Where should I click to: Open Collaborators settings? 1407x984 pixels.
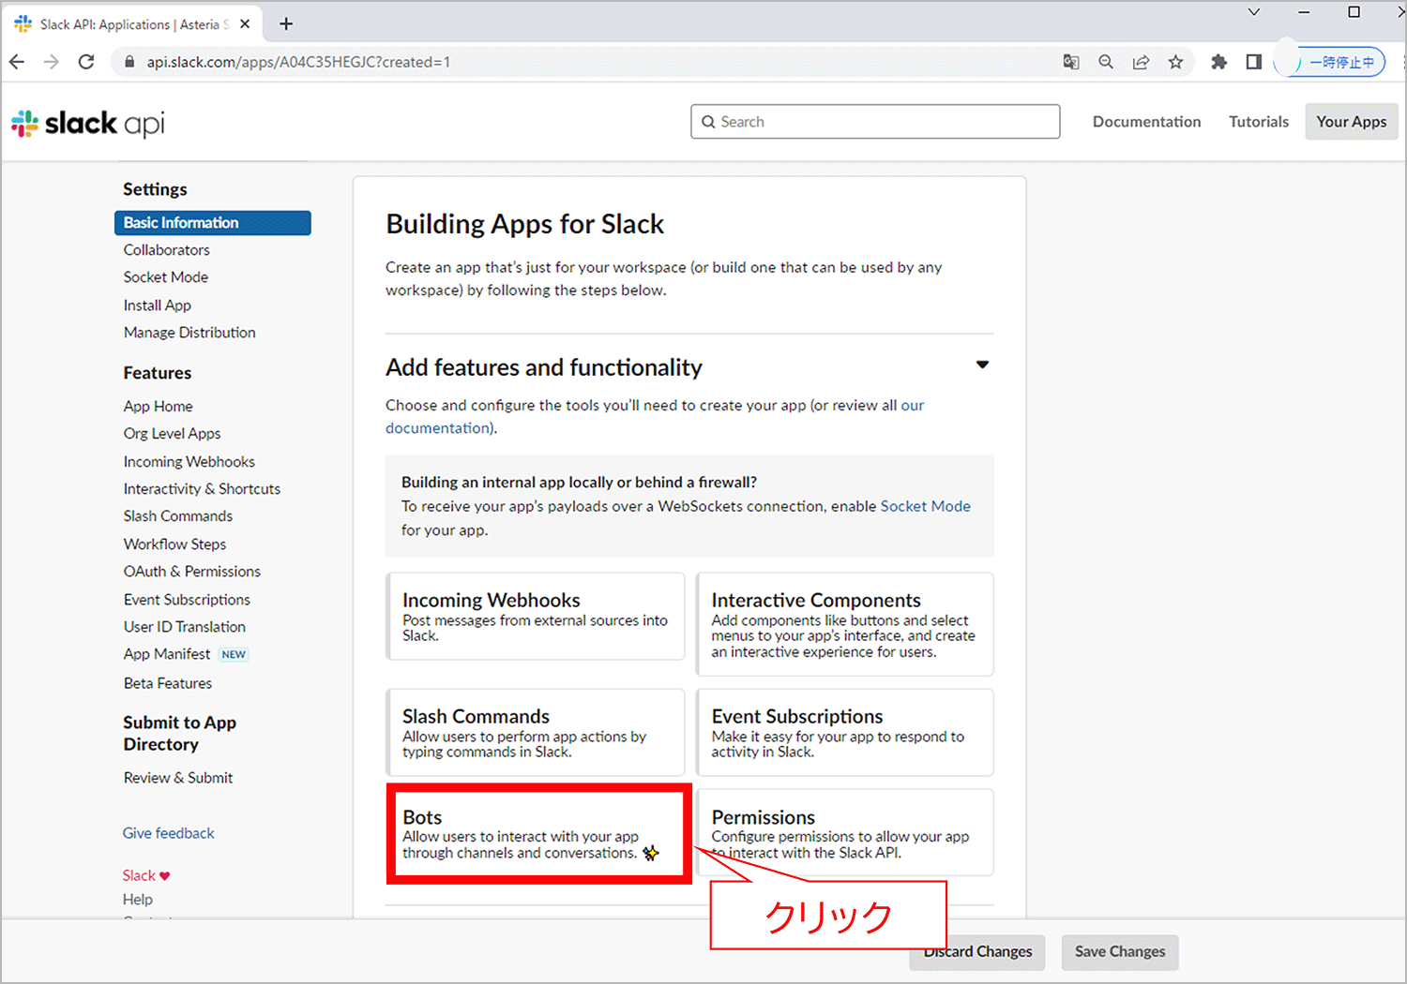click(x=167, y=250)
